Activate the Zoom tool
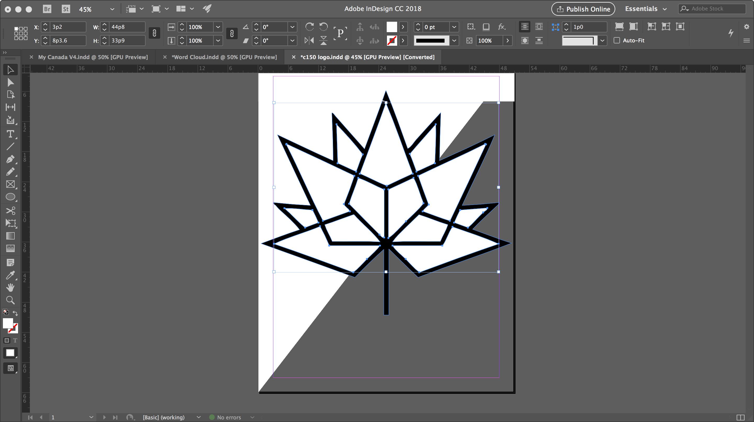754x422 pixels. tap(11, 300)
